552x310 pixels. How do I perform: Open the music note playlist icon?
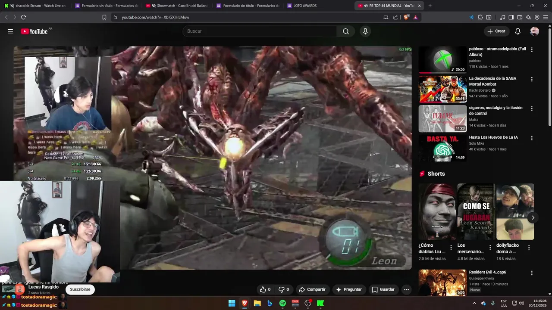502,17
